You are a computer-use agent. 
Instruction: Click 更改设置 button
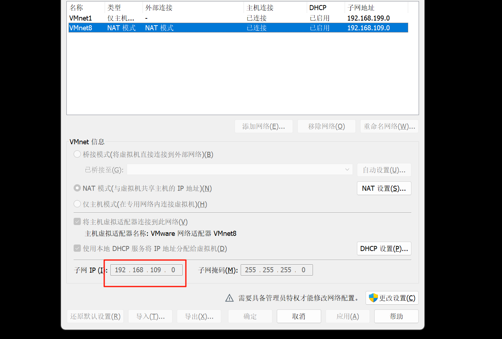coord(392,298)
